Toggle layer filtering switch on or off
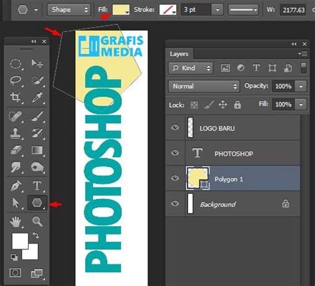This screenshot has width=315, height=286. pos(303,68)
